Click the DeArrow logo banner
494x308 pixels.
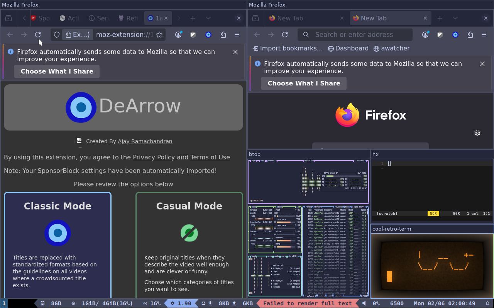click(x=123, y=107)
